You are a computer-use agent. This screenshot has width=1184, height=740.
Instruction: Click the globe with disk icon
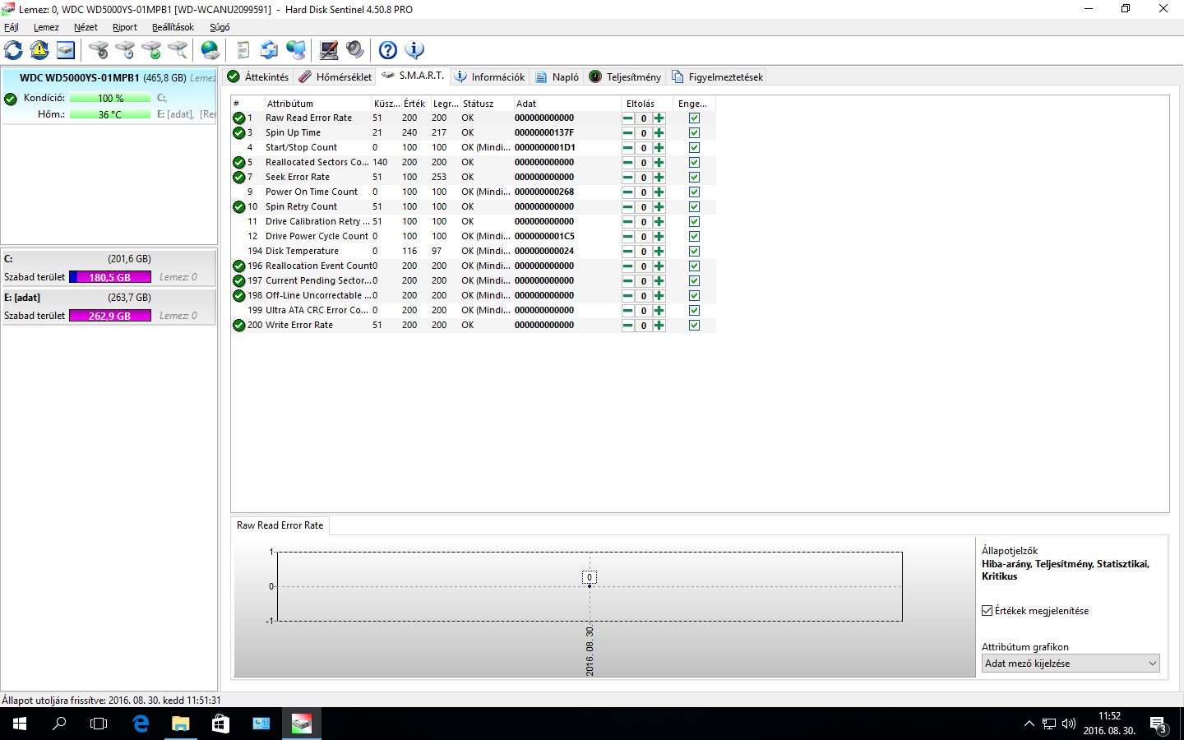pos(210,50)
